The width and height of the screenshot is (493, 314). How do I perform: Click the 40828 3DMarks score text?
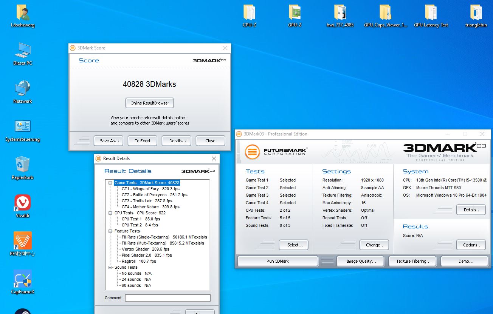[x=149, y=84]
